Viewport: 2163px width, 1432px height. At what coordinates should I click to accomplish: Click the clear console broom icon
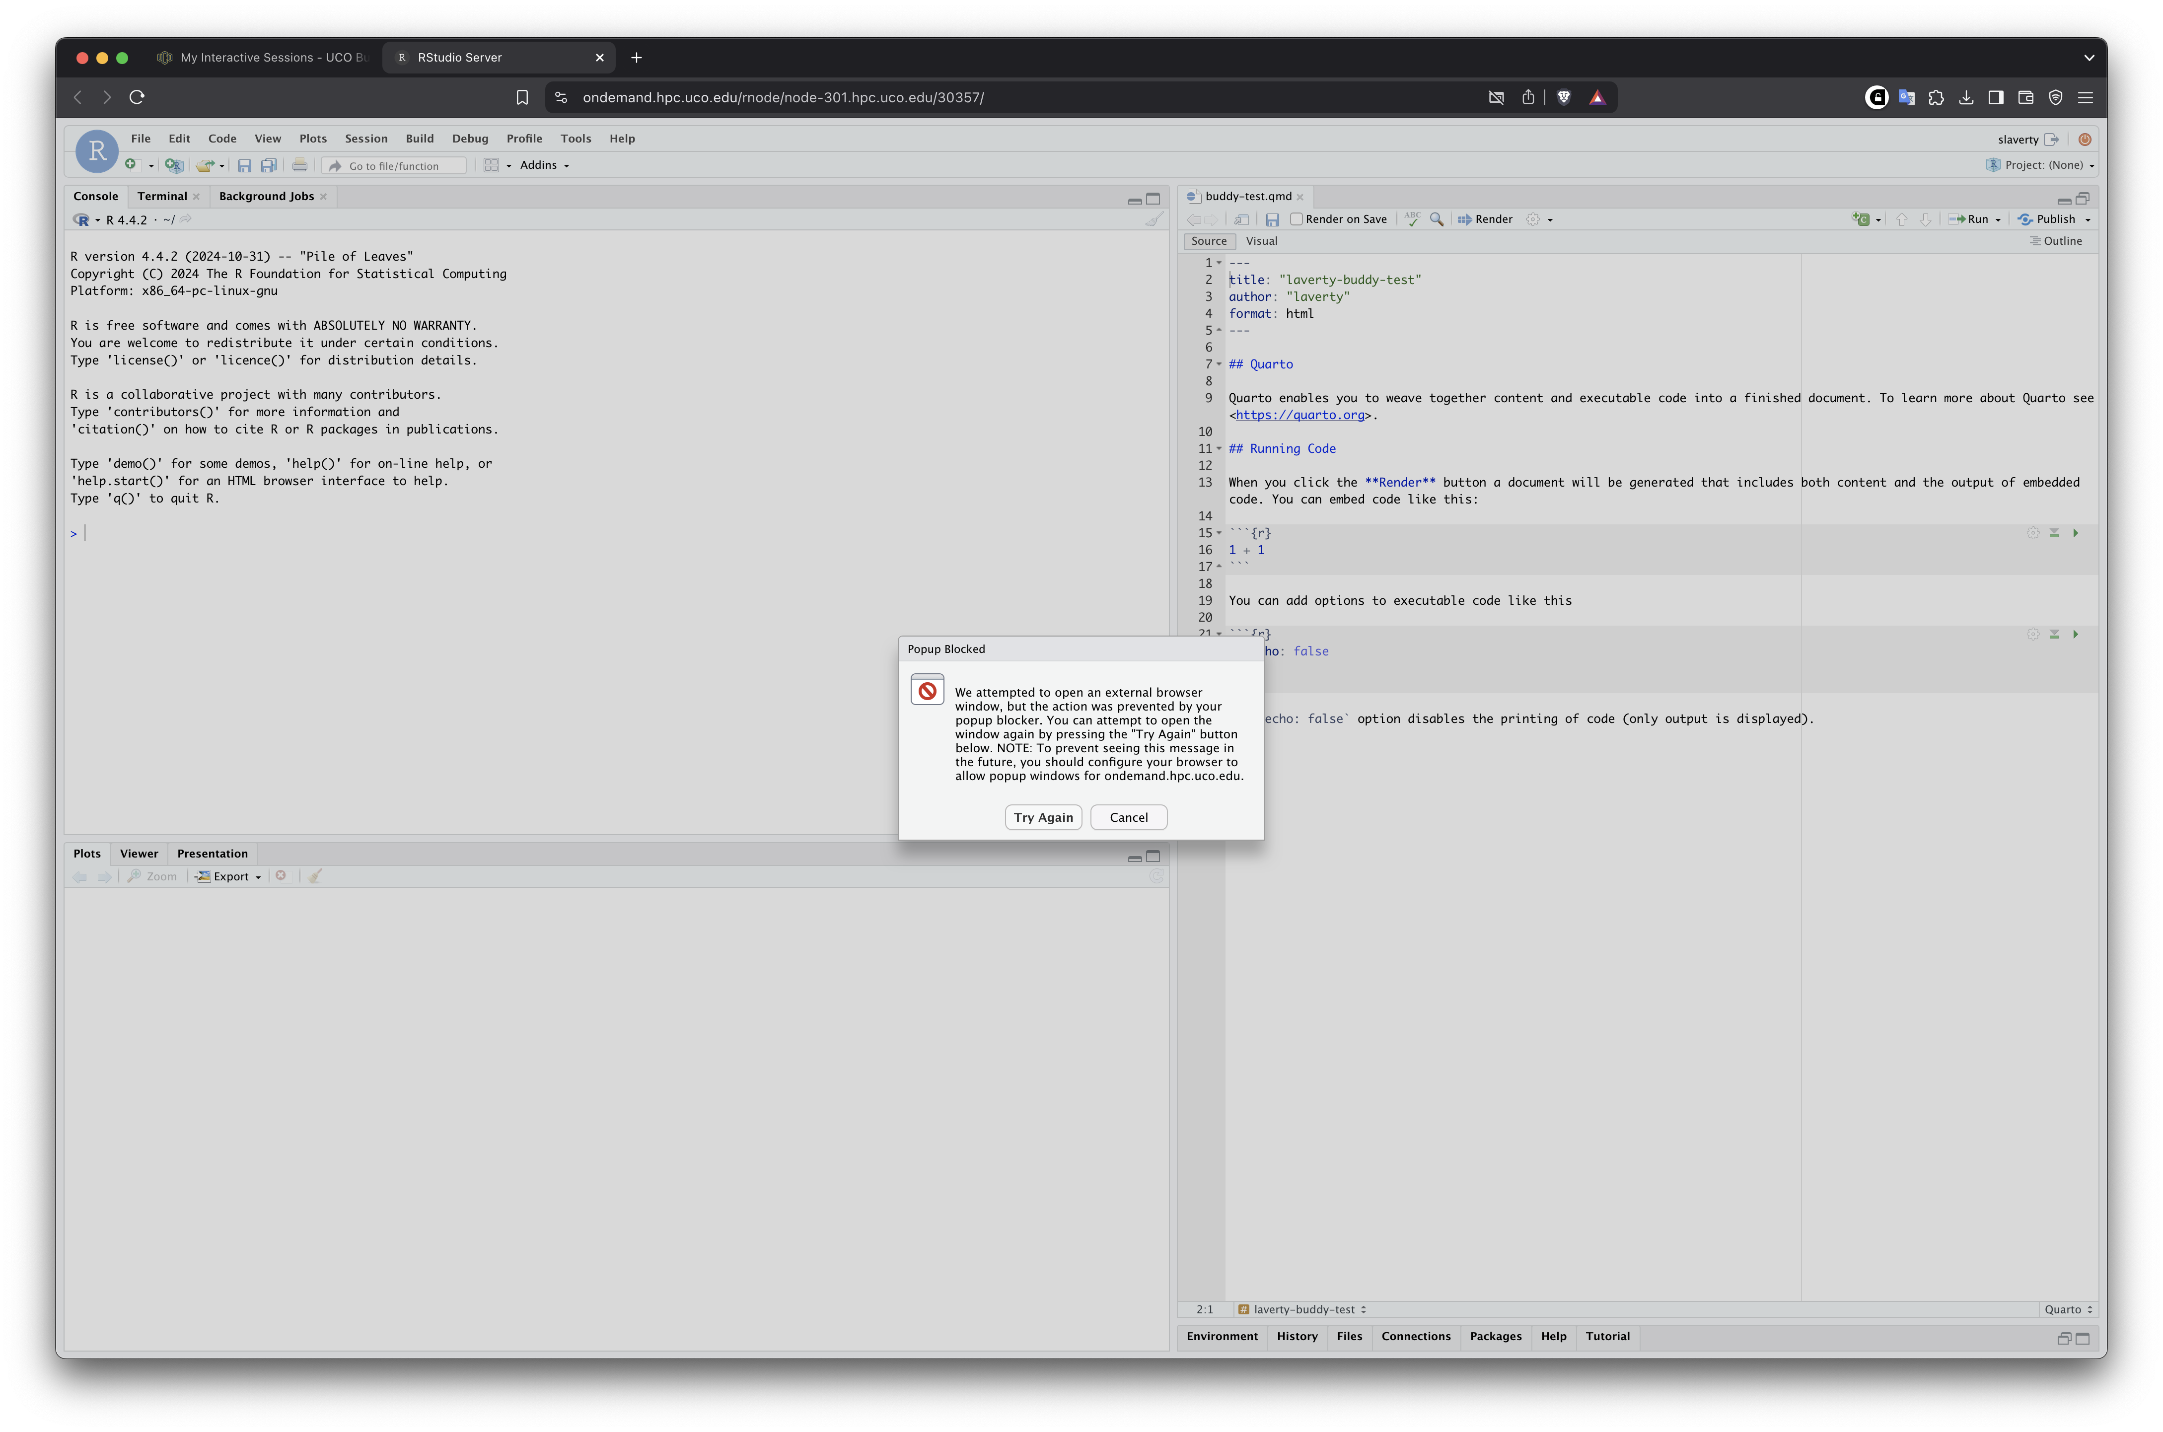point(1154,220)
